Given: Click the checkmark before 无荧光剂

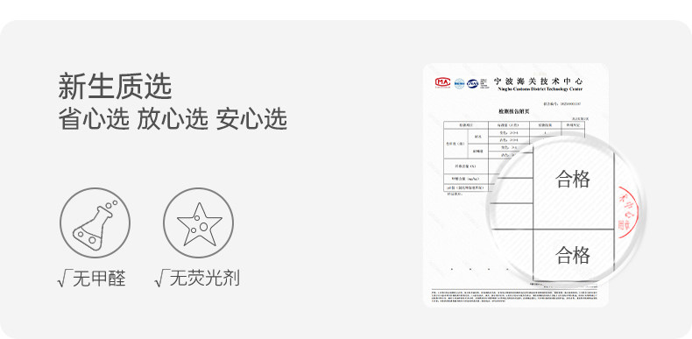Looking at the screenshot, I should click(161, 279).
